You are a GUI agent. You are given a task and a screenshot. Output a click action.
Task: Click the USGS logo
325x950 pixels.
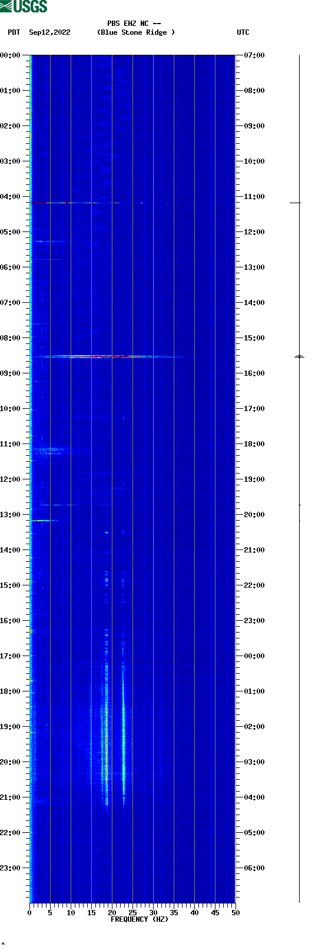(24, 6)
